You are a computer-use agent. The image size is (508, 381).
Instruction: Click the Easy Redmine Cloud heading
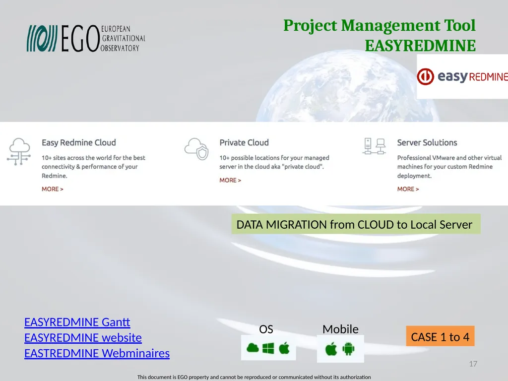point(79,142)
